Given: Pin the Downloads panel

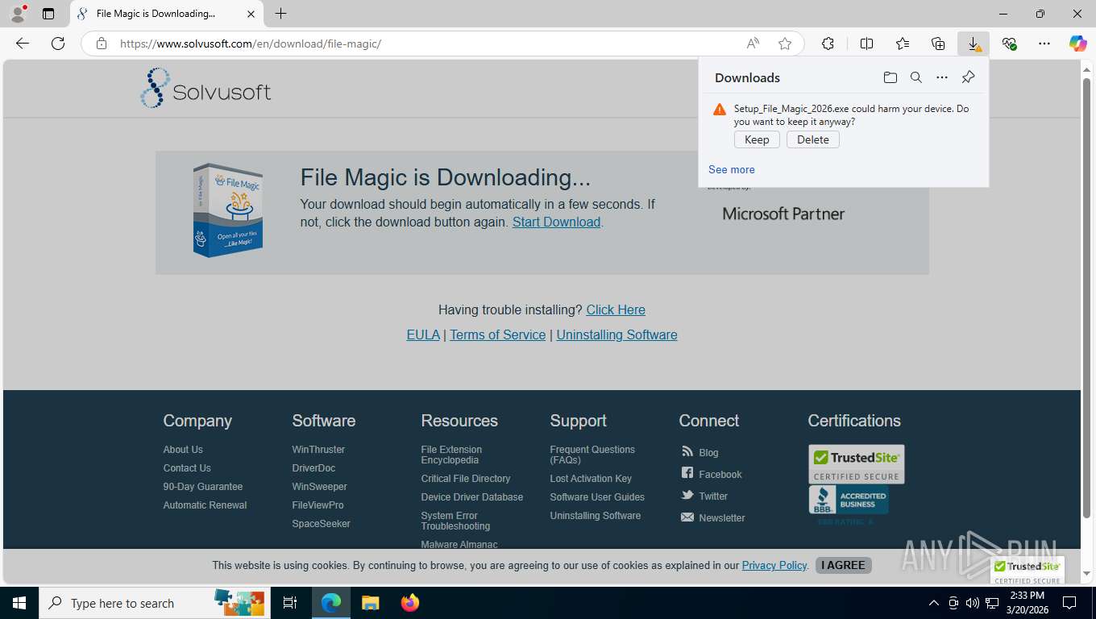Looking at the screenshot, I should coord(969,77).
